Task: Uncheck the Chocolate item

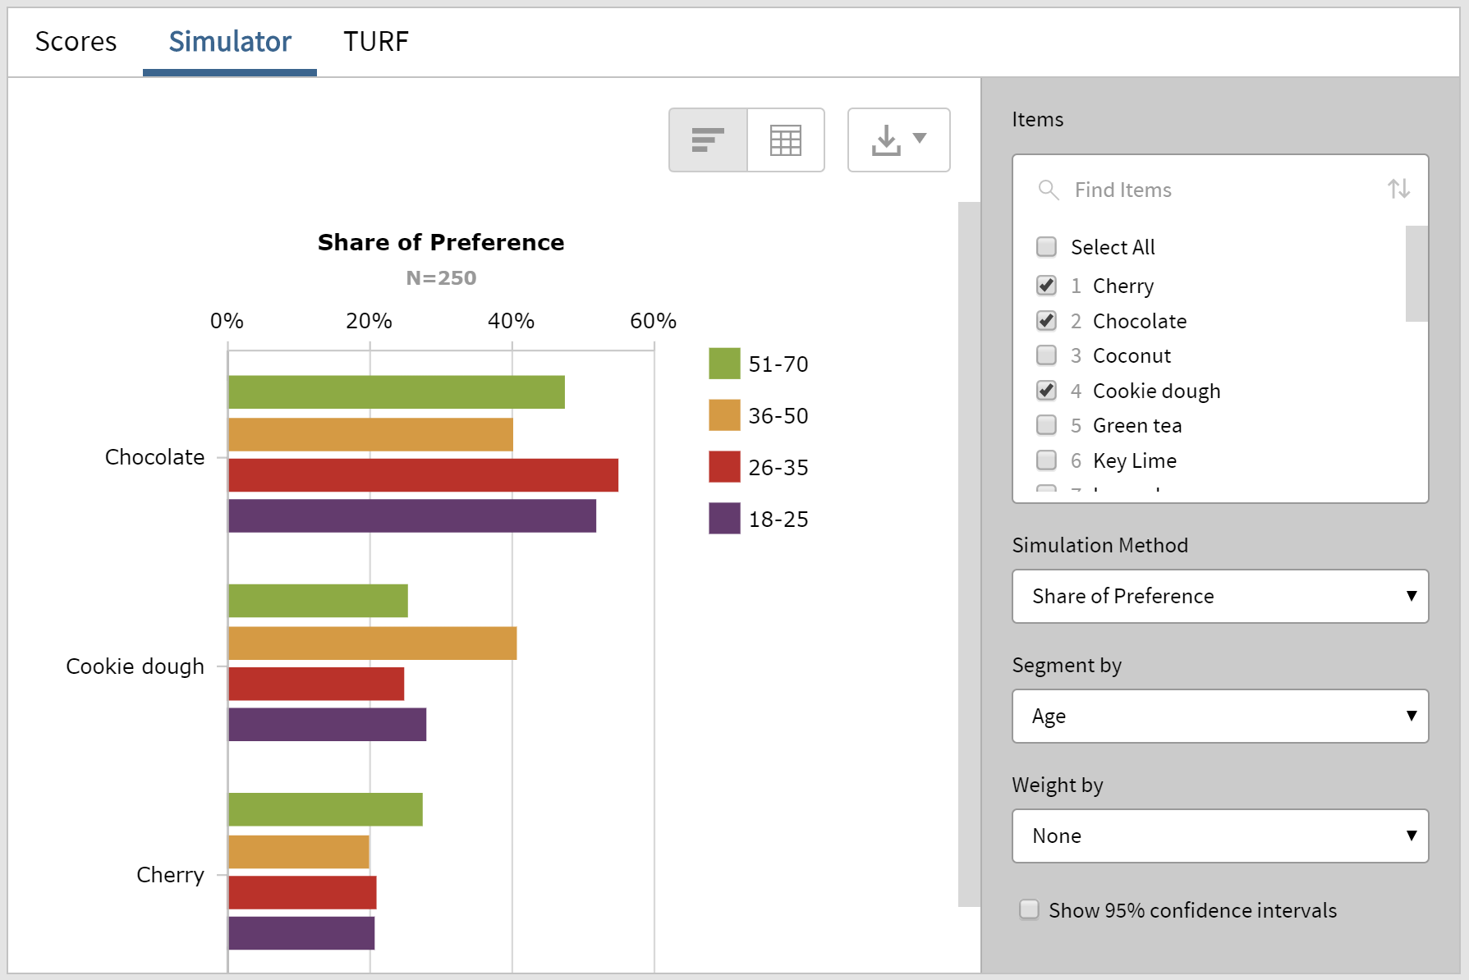Action: (1046, 320)
